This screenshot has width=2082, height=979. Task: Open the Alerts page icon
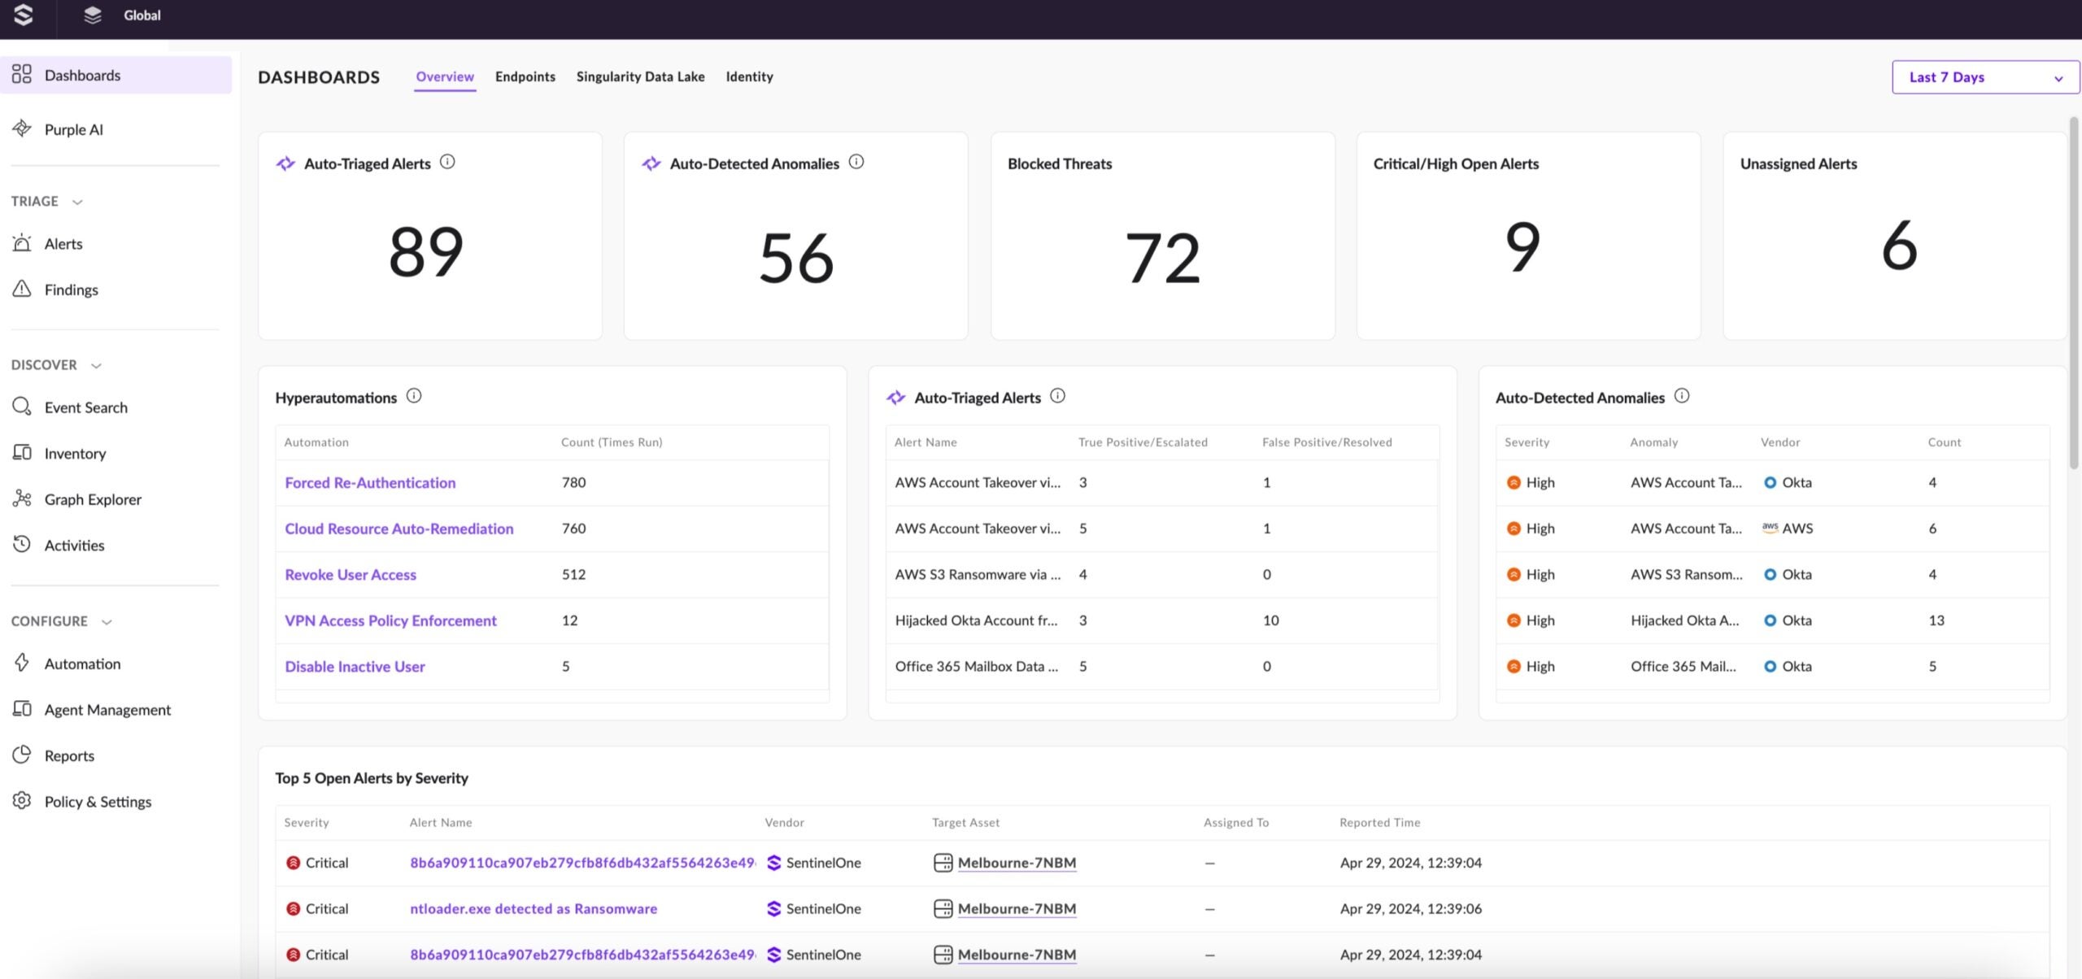pos(22,243)
